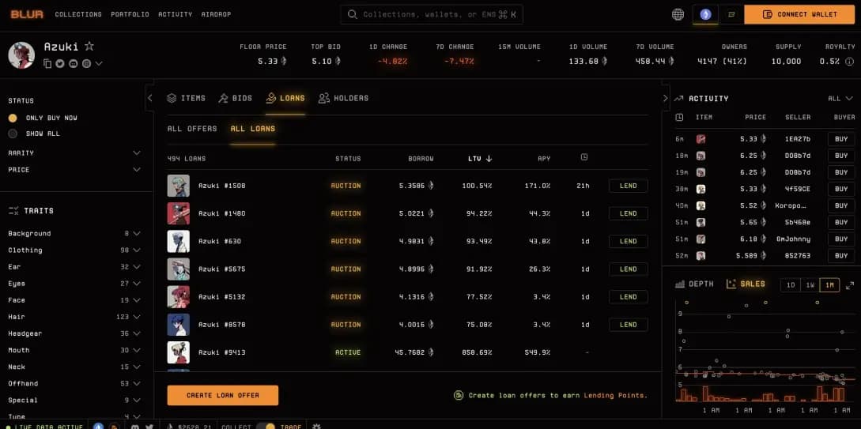This screenshot has width=861, height=429.
Task: Buy listing from seller GmJohnny
Action: click(x=841, y=239)
